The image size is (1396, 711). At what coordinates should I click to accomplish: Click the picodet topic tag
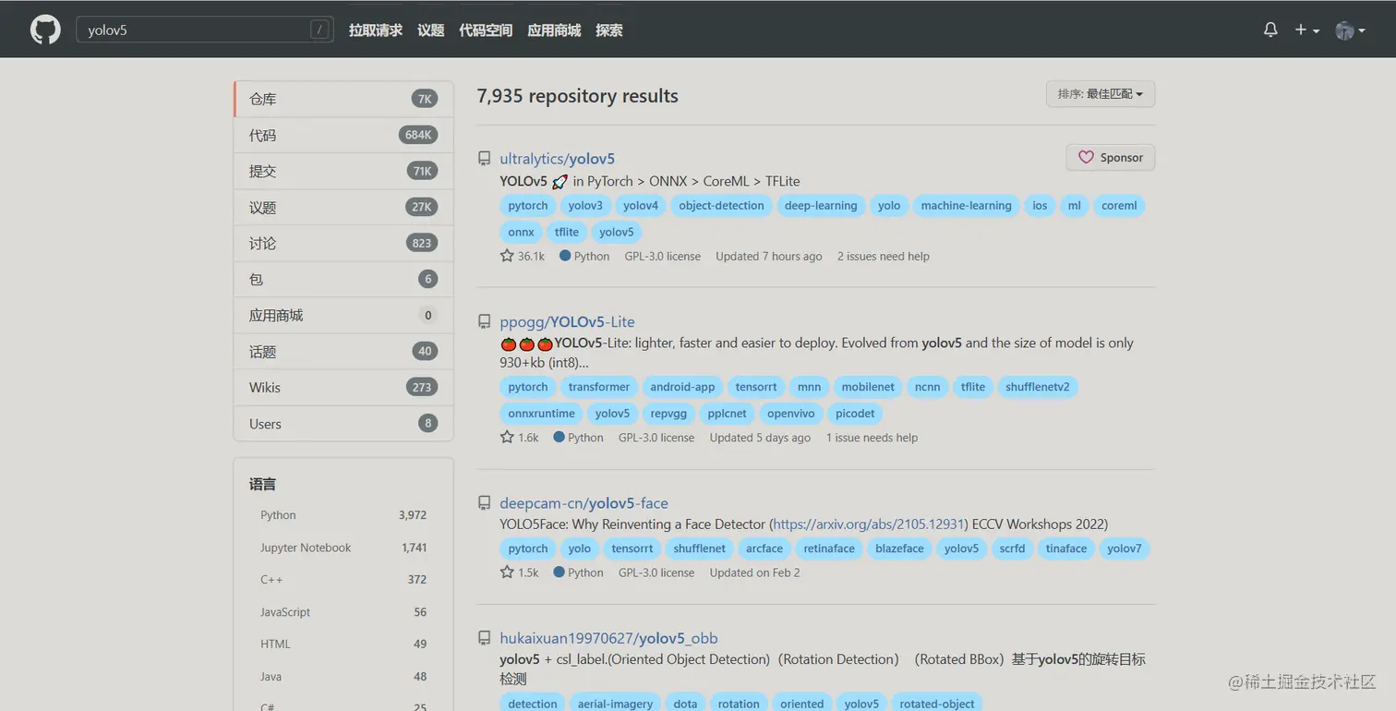tap(855, 414)
